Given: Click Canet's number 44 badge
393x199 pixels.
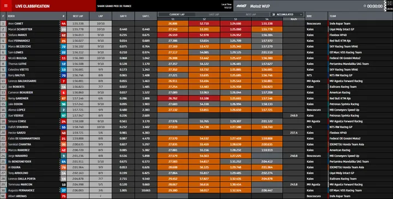Looking at the screenshot, I should coord(63,23).
